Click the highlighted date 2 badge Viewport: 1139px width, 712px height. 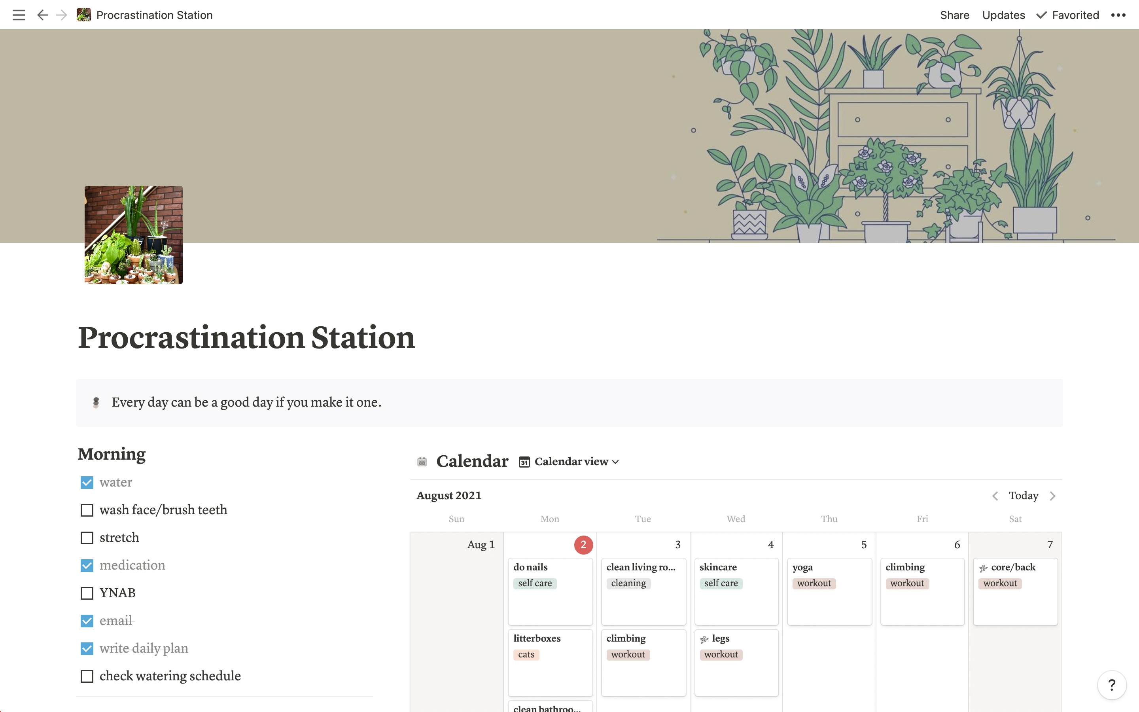click(583, 545)
